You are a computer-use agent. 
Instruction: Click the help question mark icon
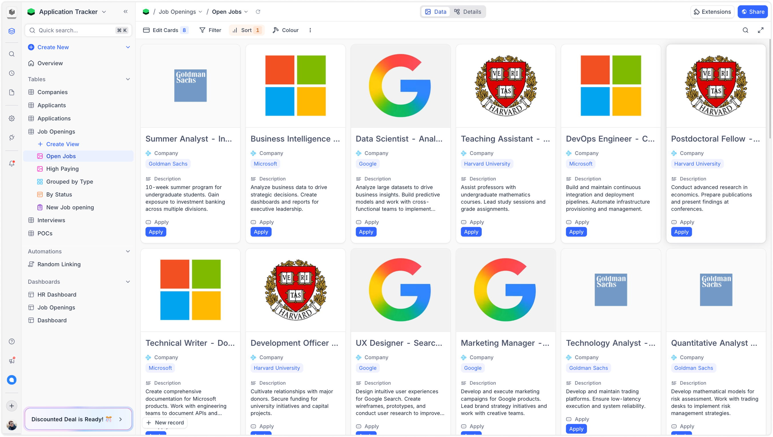tap(12, 341)
